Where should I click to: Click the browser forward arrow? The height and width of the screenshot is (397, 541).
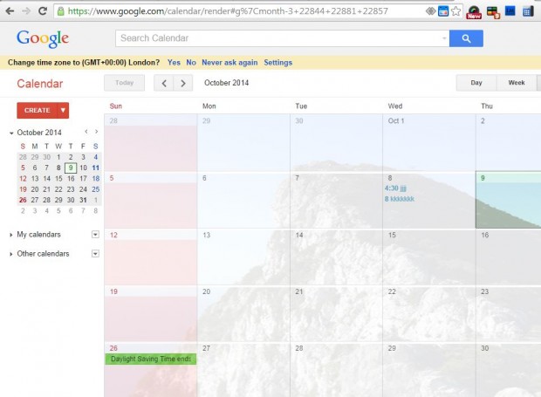click(26, 11)
